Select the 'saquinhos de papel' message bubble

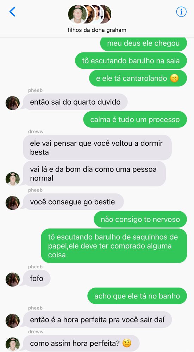(114, 246)
